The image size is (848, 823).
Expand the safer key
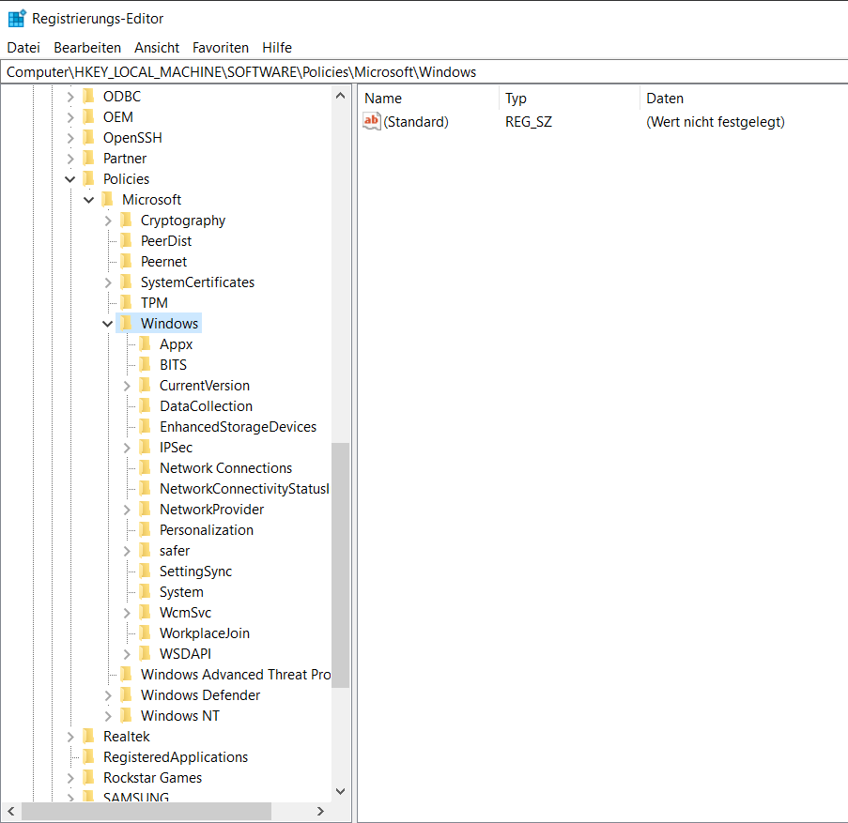(x=127, y=551)
